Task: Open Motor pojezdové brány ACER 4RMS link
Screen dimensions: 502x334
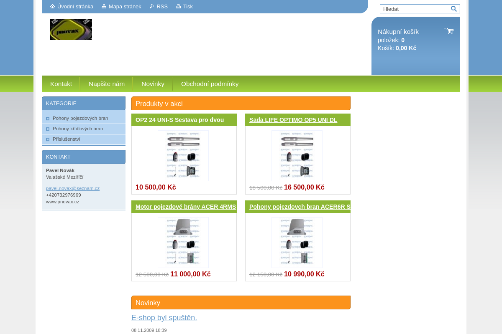Action: (186, 207)
